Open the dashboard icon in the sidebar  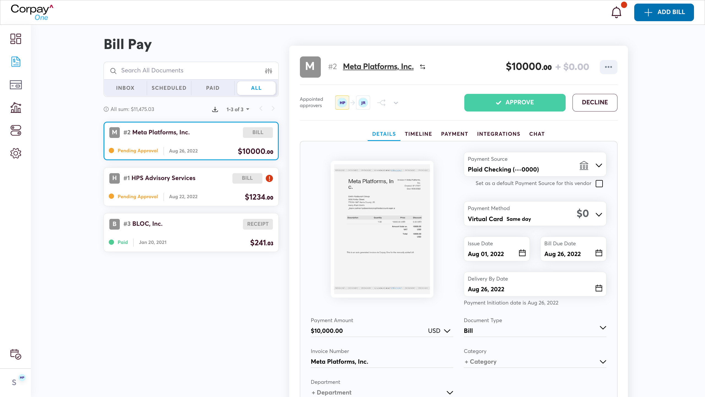(16, 39)
